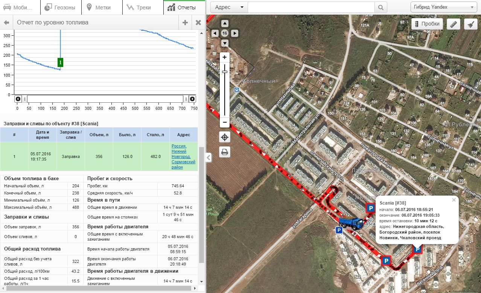Click the plus icon to add report
The width and height of the screenshot is (481, 293).
tap(185, 23)
